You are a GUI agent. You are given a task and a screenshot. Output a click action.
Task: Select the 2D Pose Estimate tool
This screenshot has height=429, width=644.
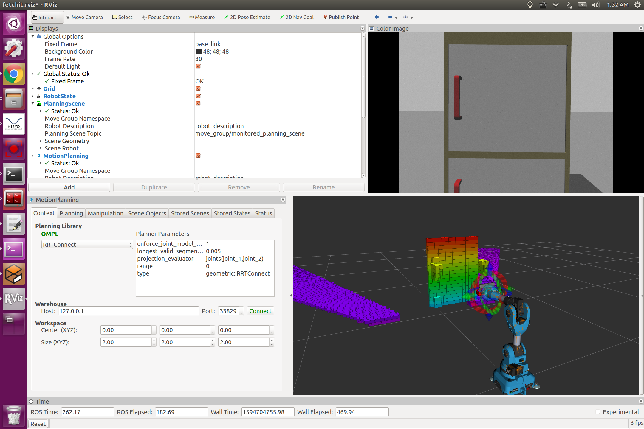click(247, 17)
